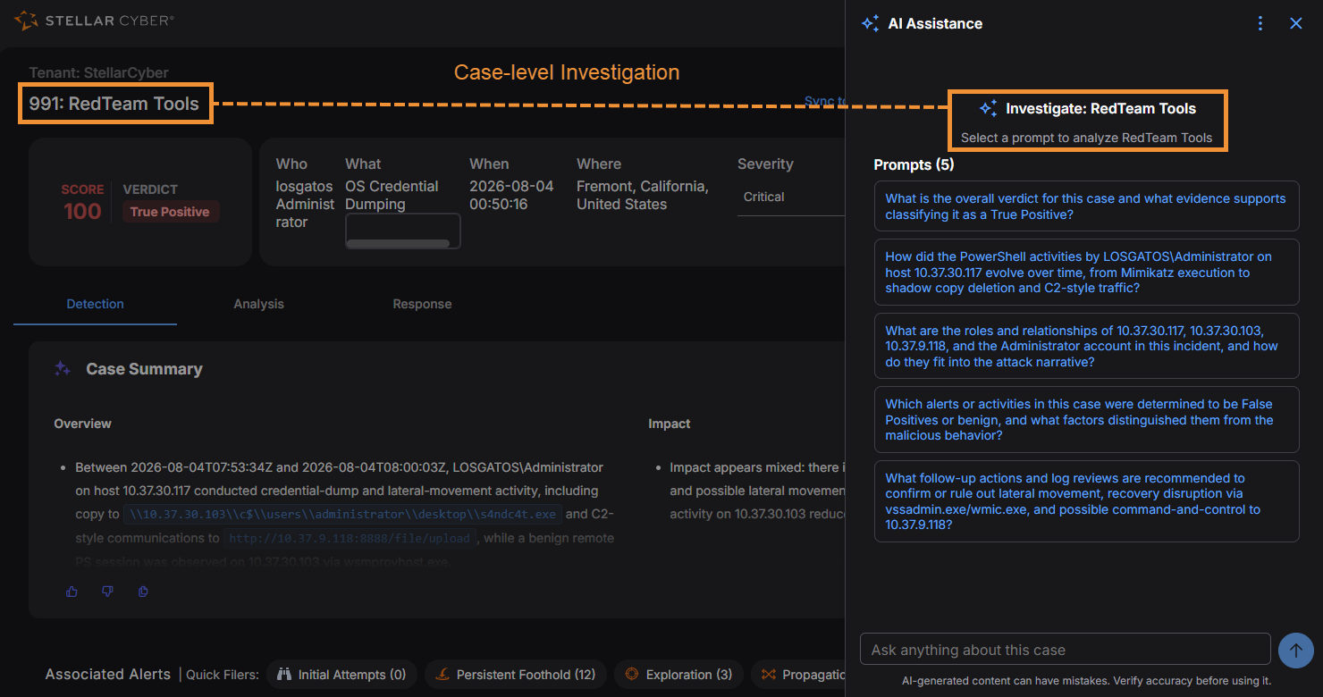This screenshot has width=1323, height=697.
Task: Click the http://10.37.9.118:8888/file/upload URL snippet
Action: [350, 538]
